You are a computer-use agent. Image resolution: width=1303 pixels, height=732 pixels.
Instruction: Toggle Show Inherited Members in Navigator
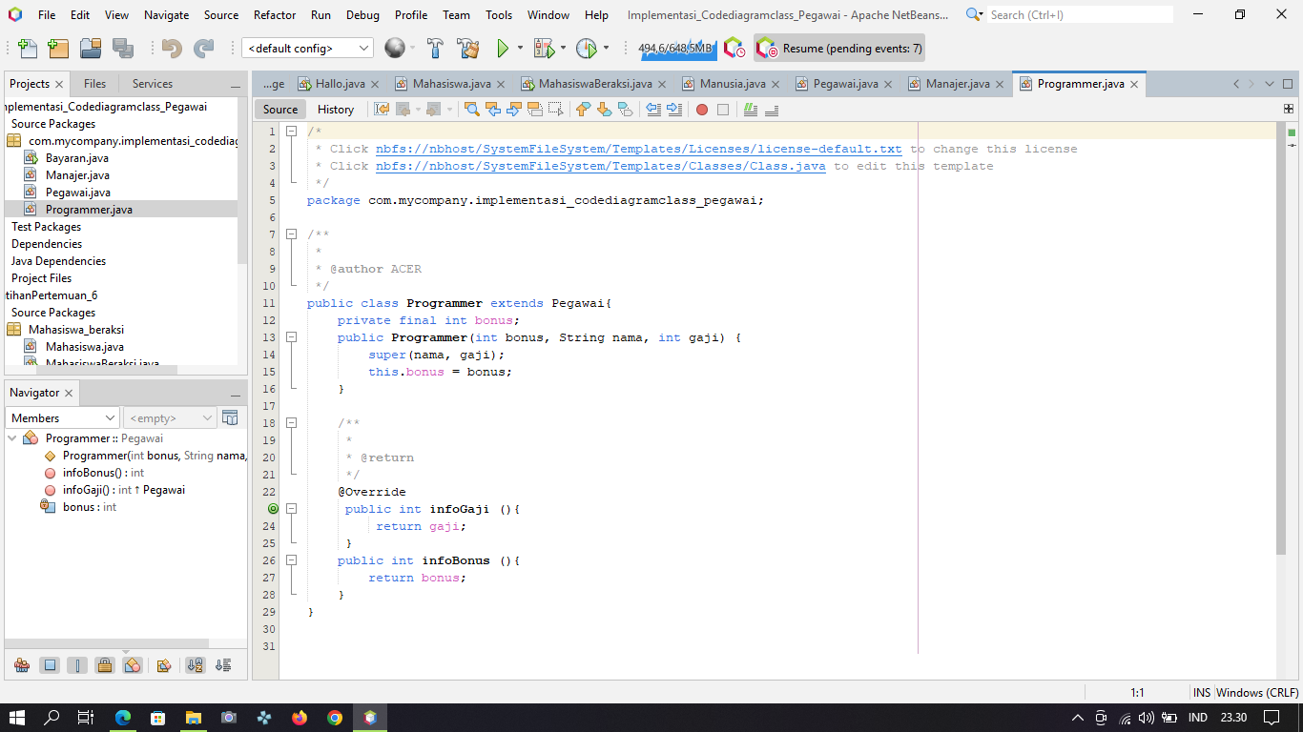(22, 664)
